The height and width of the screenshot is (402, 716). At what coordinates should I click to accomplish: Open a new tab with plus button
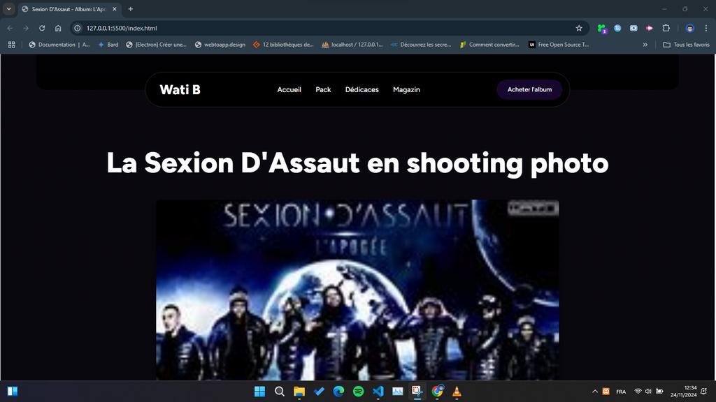tap(131, 9)
